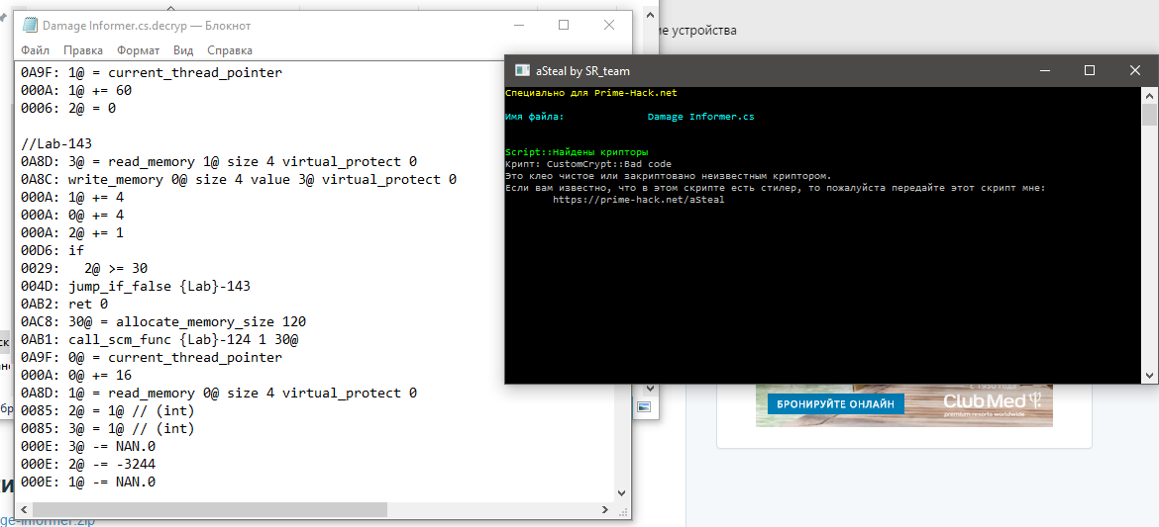This screenshot has height=527, width=1159.
Task: Click Notepad's vertical scrollbar down arrow
Action: [x=621, y=492]
